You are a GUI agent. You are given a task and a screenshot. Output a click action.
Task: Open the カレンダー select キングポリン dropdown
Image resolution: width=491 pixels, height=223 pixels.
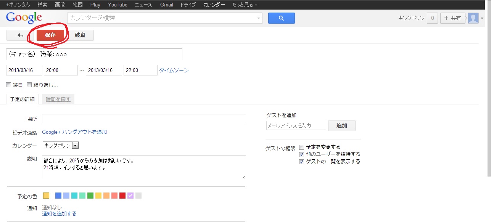(61, 145)
